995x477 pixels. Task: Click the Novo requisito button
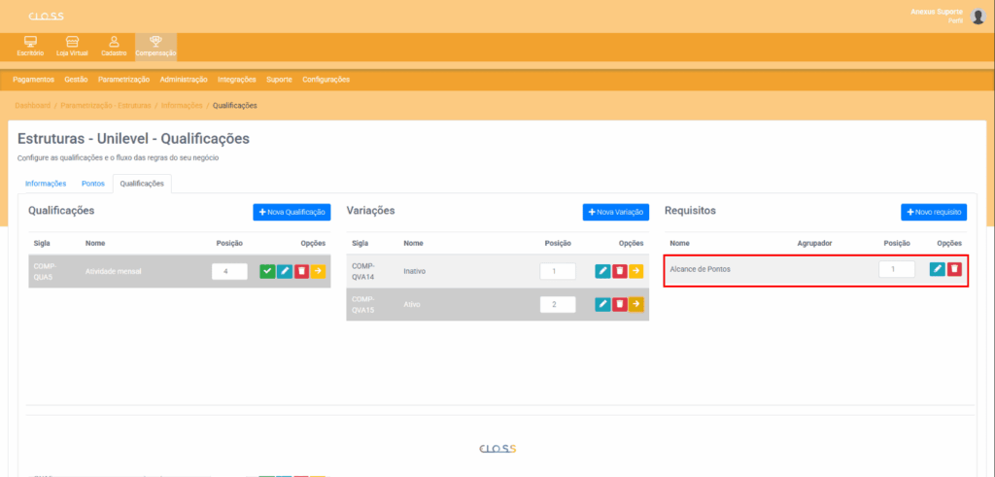coord(933,212)
